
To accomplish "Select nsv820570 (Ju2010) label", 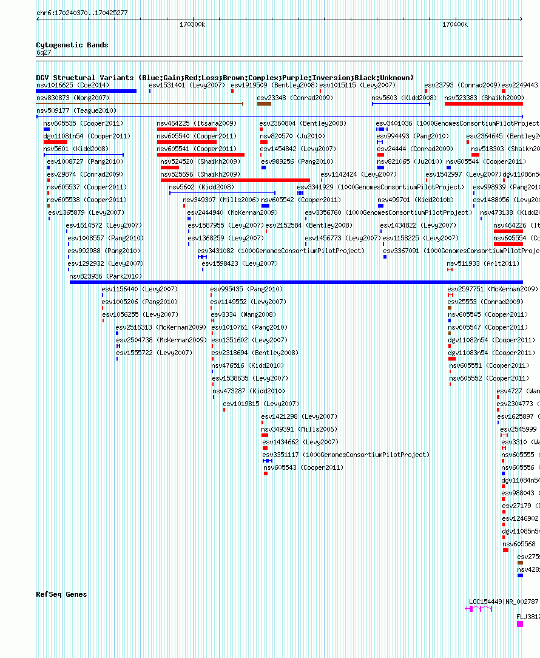I will 292,137.
